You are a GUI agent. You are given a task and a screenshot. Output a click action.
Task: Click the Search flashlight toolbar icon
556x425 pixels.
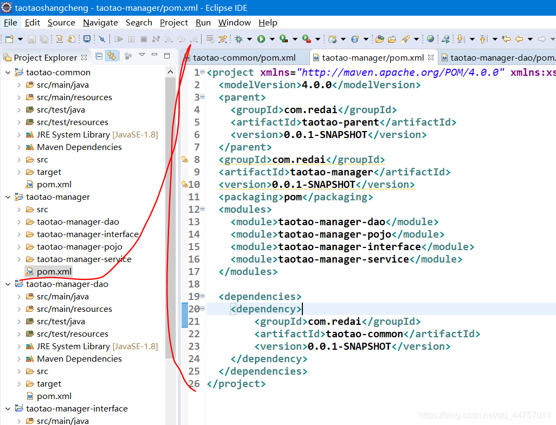pos(405,39)
